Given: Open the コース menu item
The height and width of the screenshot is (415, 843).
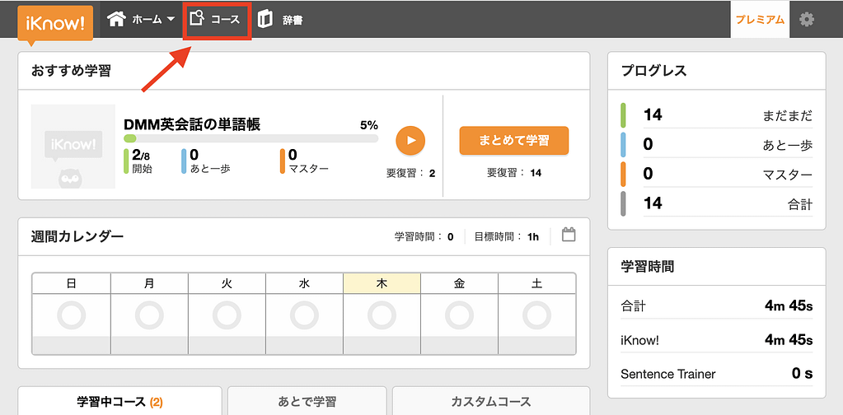Looking at the screenshot, I should [224, 19].
